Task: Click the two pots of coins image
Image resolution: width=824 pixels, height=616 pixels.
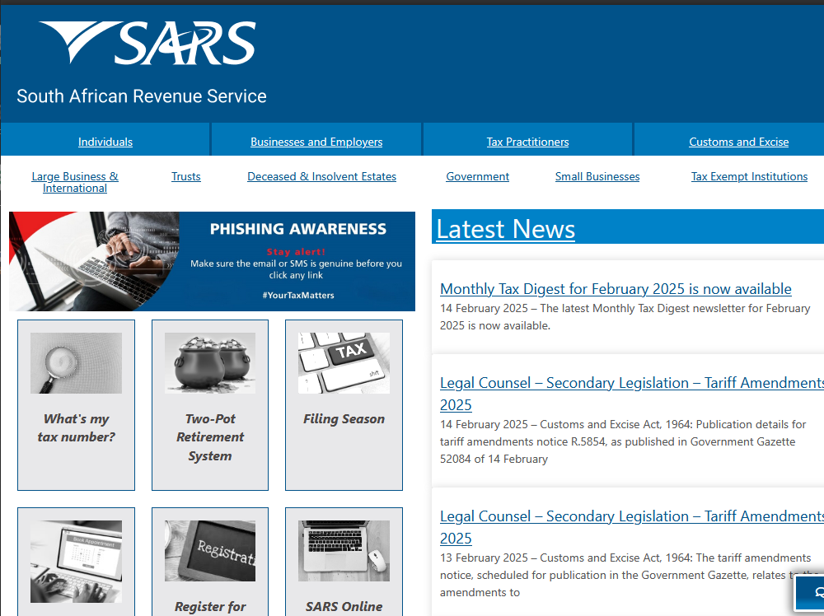Action: [209, 363]
